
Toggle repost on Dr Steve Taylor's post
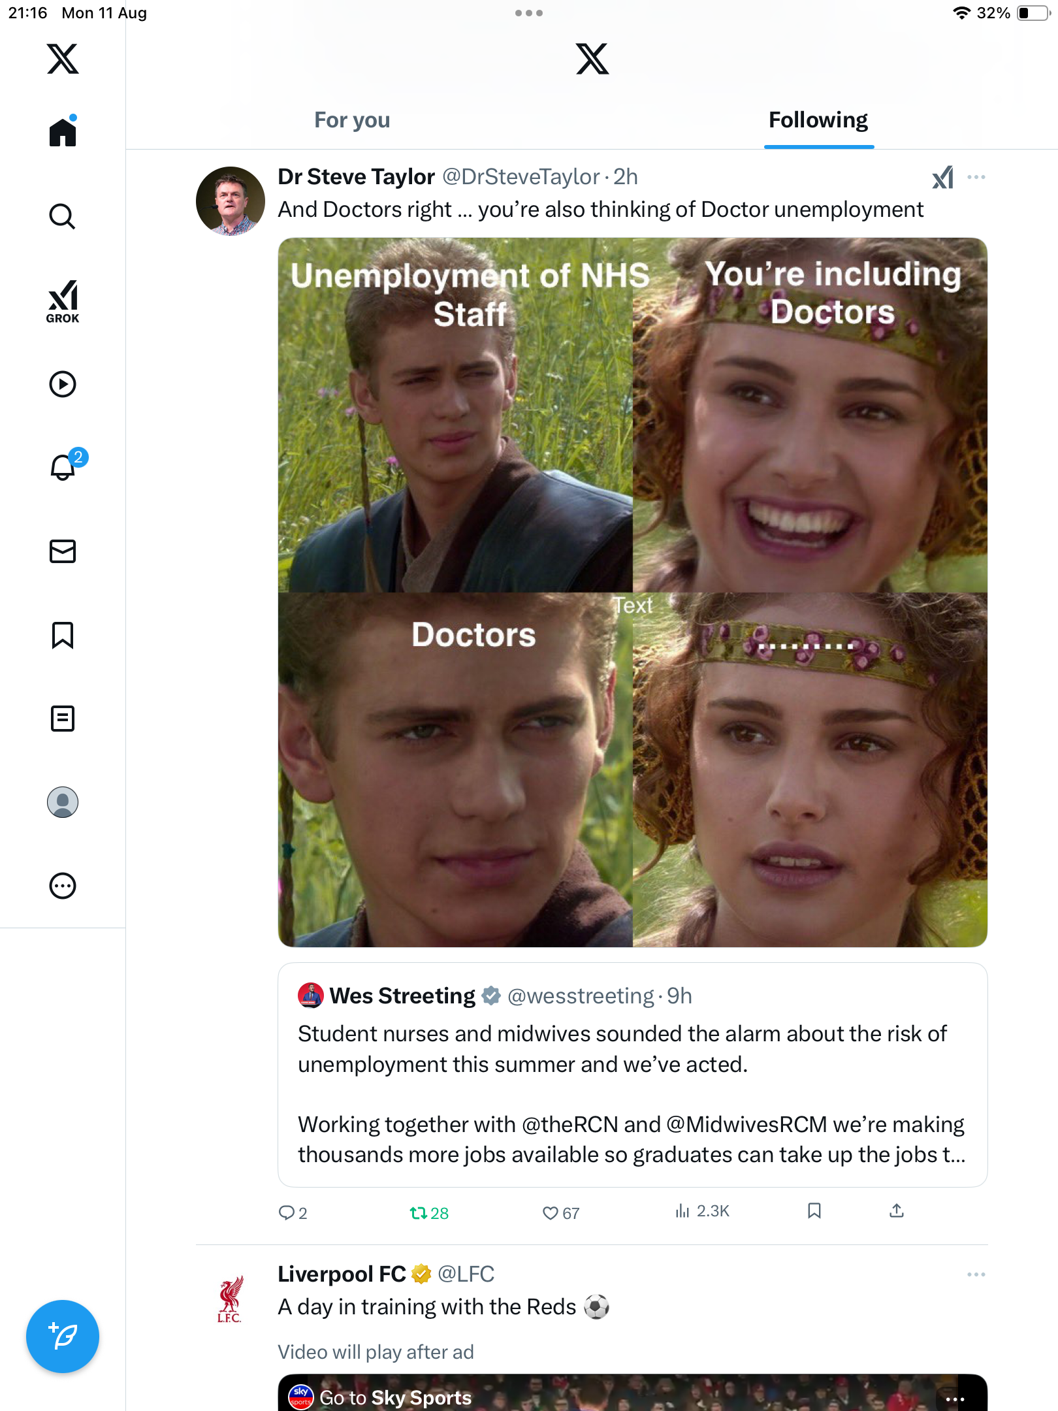419,1213
